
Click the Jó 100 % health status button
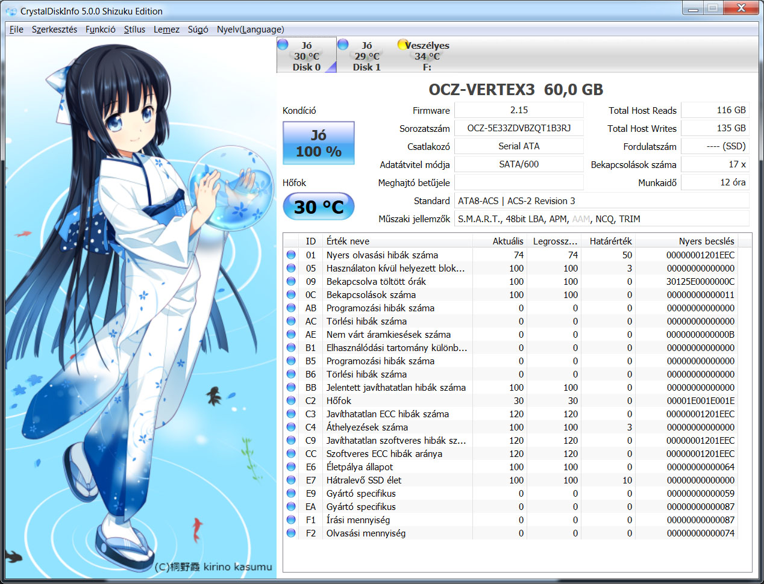319,143
